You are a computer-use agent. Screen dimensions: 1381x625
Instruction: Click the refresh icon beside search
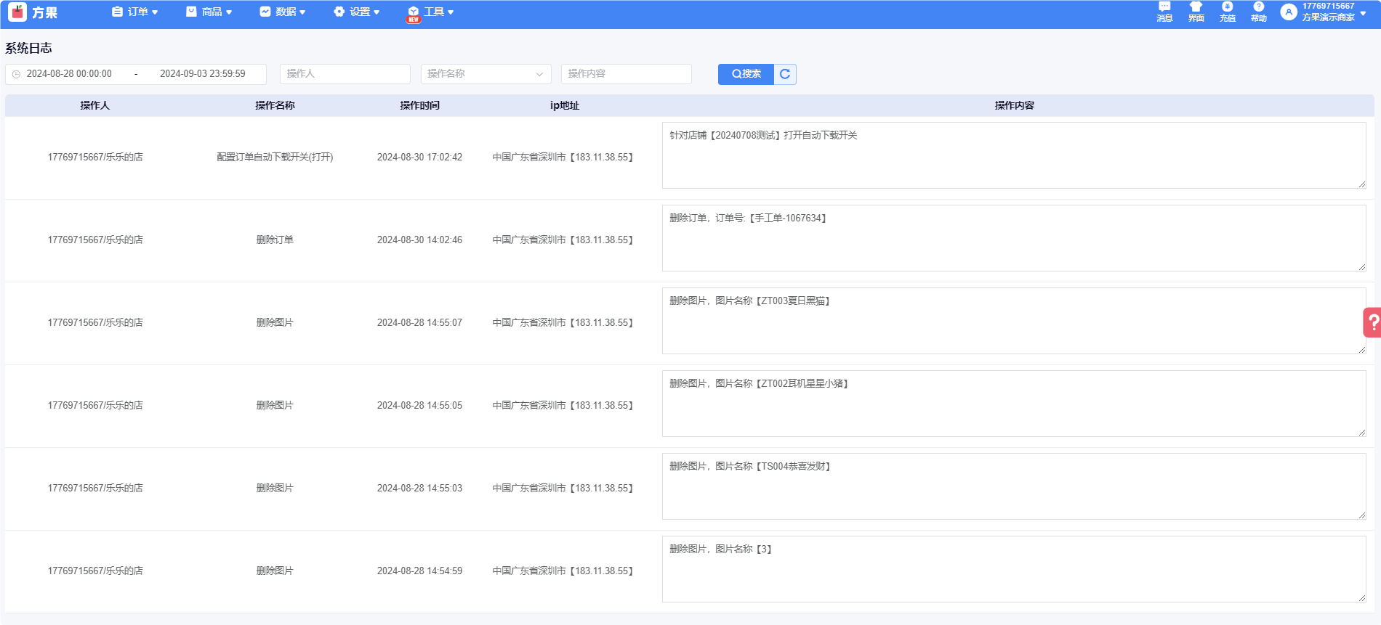coord(785,74)
